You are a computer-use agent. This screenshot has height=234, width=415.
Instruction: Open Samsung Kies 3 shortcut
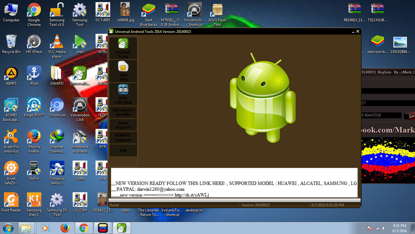34,205
